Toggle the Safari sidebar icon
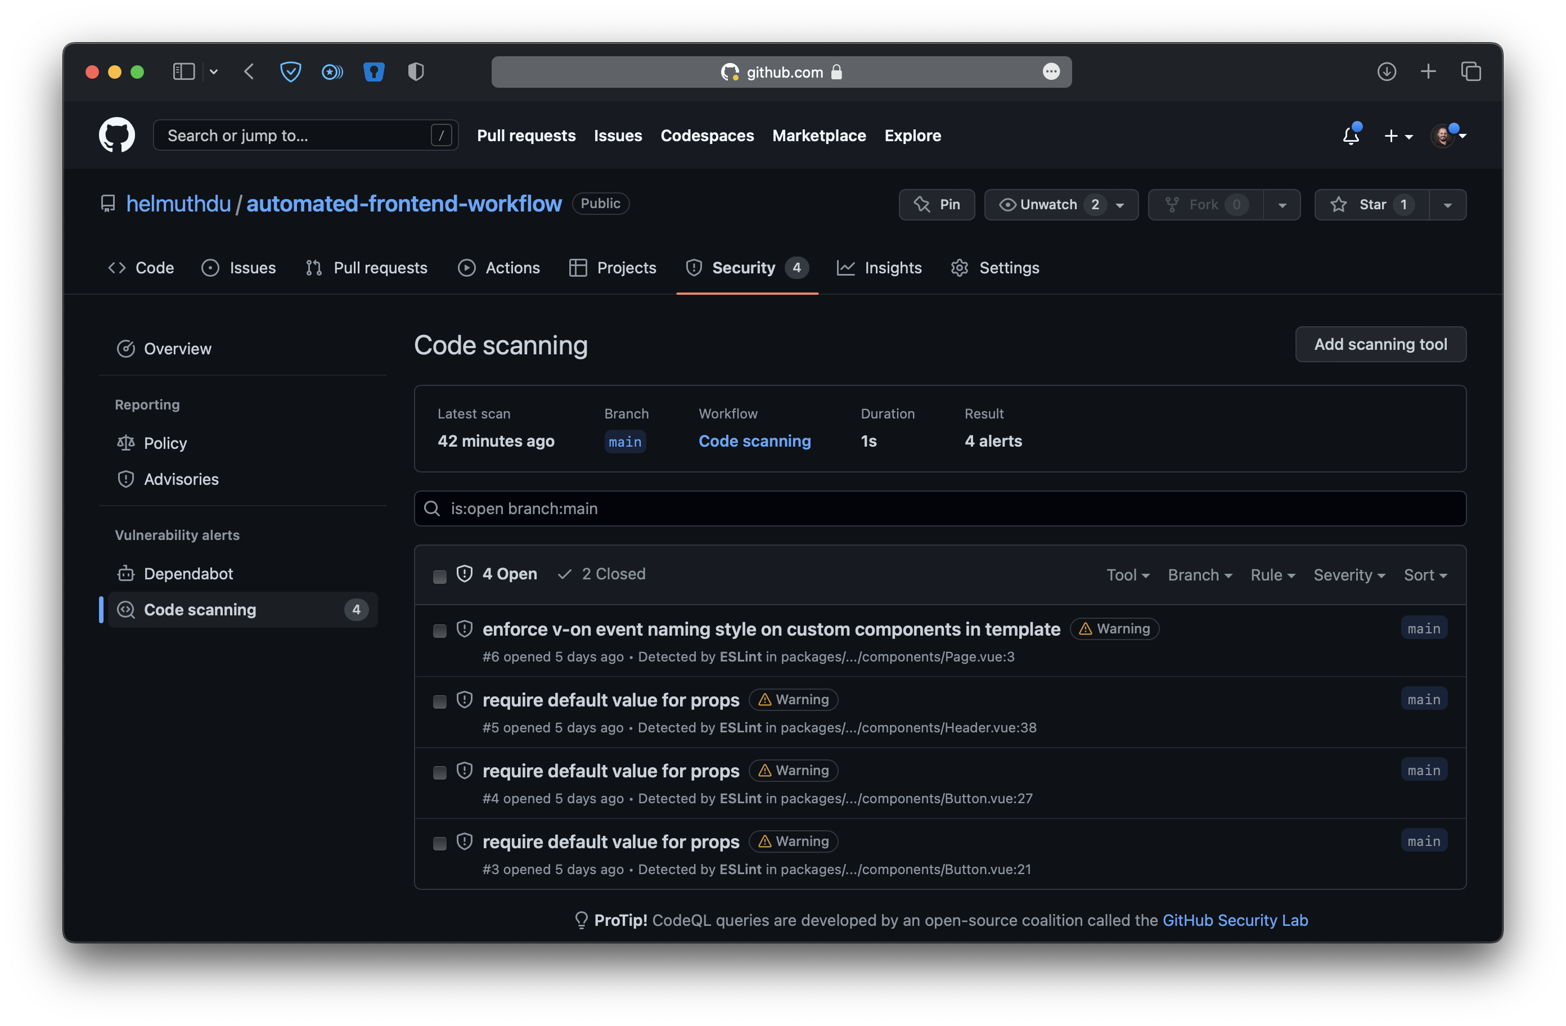 (183, 72)
